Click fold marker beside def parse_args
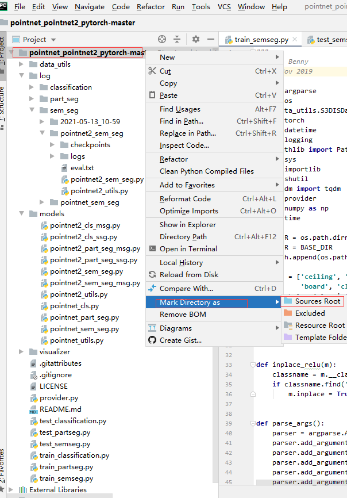 [x=253, y=423]
